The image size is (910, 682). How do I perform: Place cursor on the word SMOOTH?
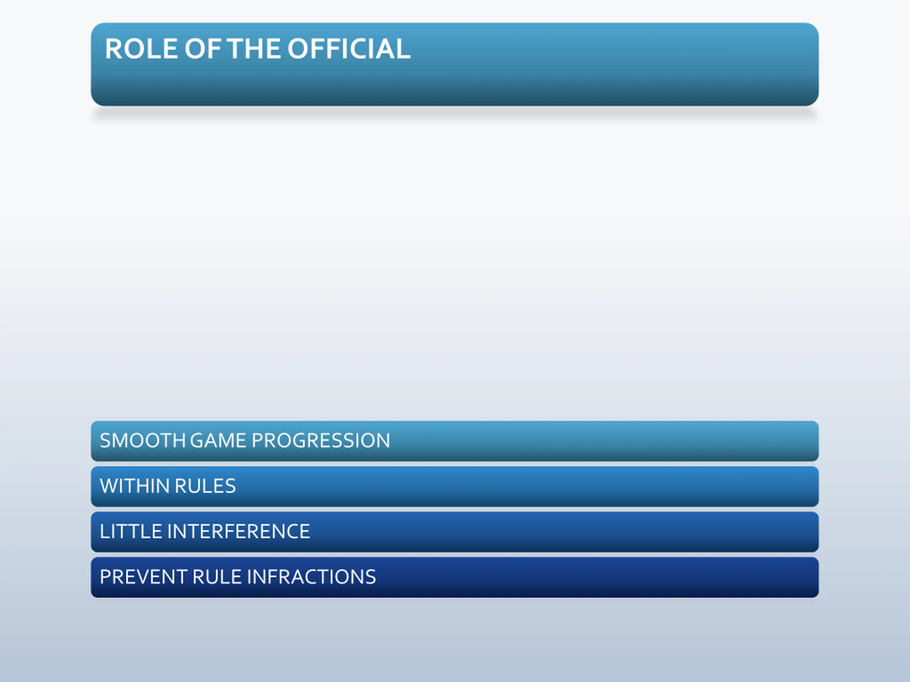(x=143, y=440)
